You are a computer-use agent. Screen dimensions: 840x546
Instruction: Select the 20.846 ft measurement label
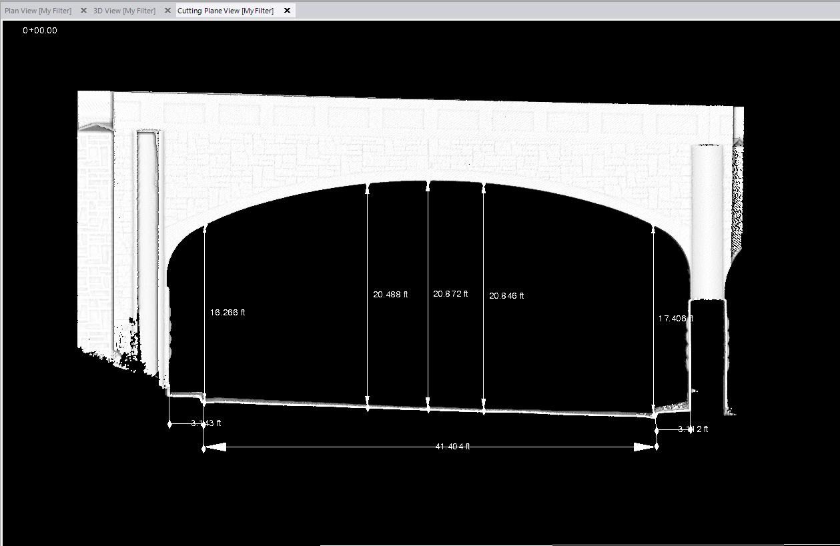[x=506, y=295]
